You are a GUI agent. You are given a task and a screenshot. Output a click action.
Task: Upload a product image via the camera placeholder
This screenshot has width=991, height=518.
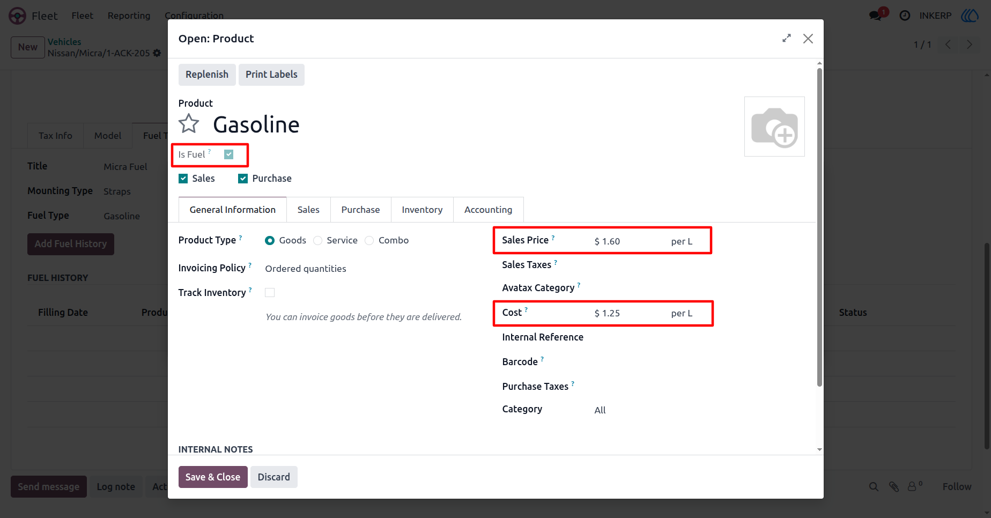(x=774, y=127)
